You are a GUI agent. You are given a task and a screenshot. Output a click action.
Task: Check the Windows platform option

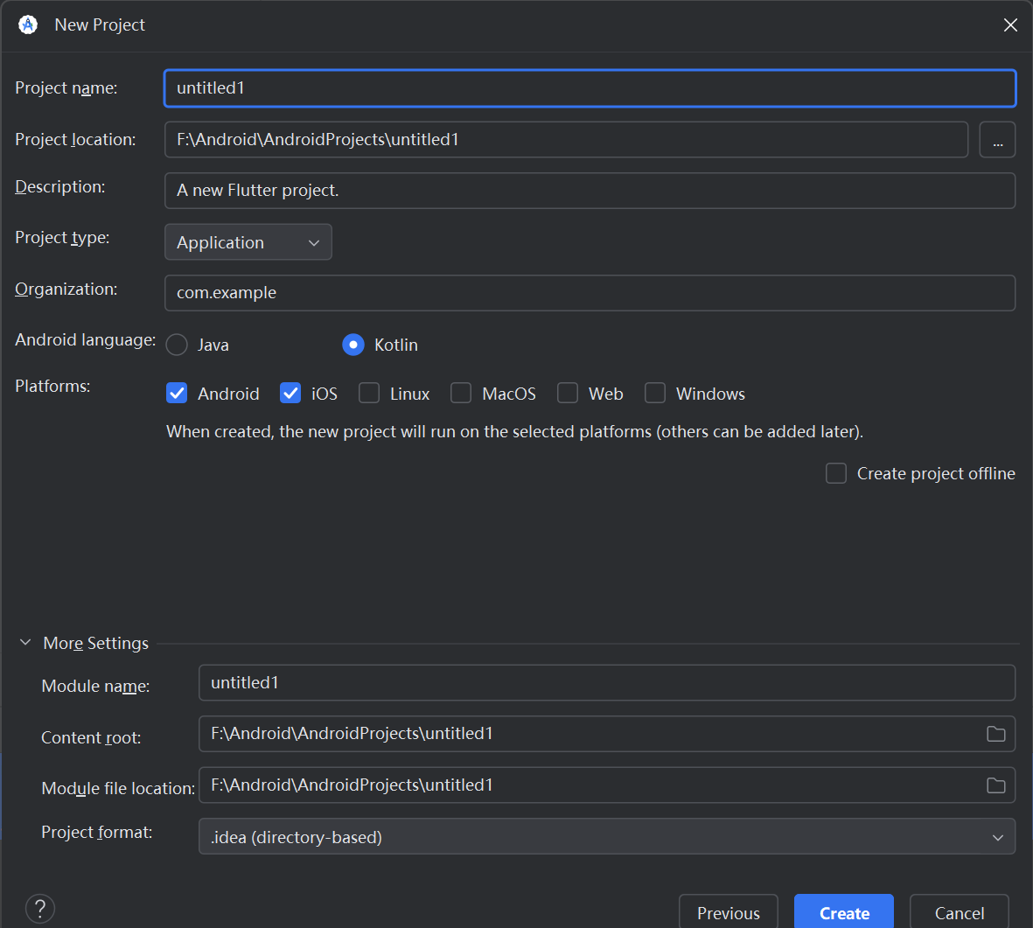pyautogui.click(x=655, y=393)
